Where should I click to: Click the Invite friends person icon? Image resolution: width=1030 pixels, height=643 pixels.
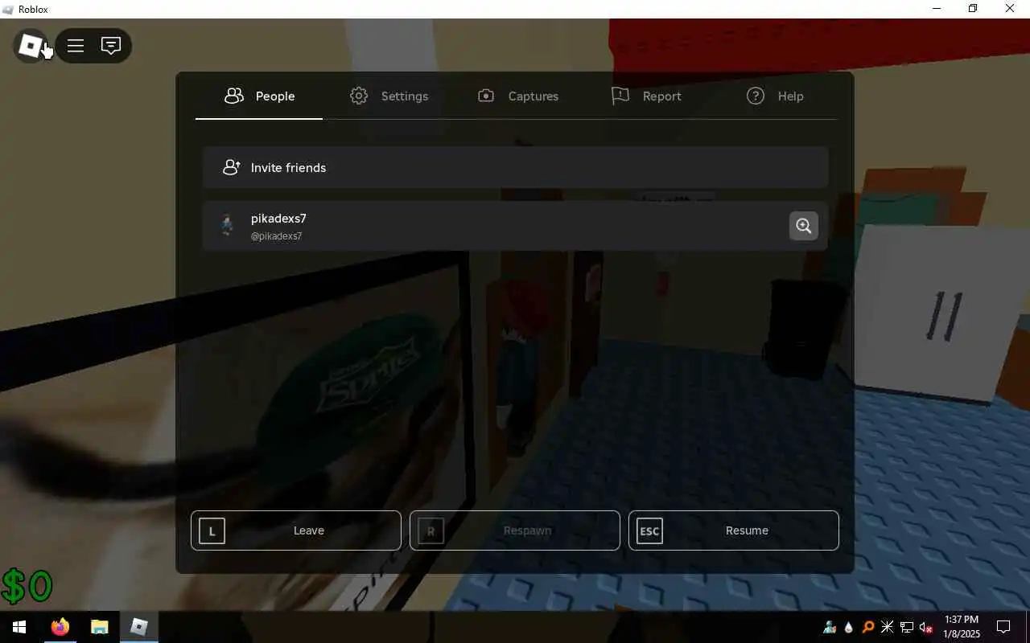(231, 167)
